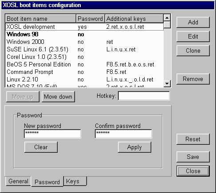The height and width of the screenshot is (193, 216).
Task: Click the 2.ret.x.o.s.l.ret keys cell
Action: click(x=125, y=27)
